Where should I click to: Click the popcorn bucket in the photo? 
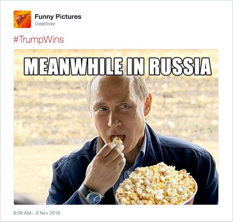click(x=156, y=185)
